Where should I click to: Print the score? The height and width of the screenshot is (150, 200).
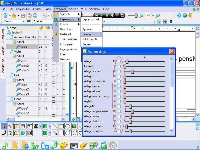pyautogui.click(x=30, y=15)
